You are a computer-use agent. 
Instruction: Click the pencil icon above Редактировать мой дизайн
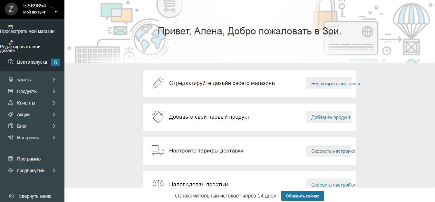tap(11, 42)
